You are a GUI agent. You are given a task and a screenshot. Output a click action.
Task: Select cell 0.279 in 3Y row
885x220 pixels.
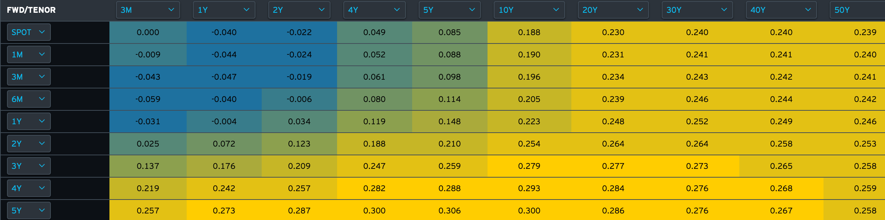coord(529,166)
